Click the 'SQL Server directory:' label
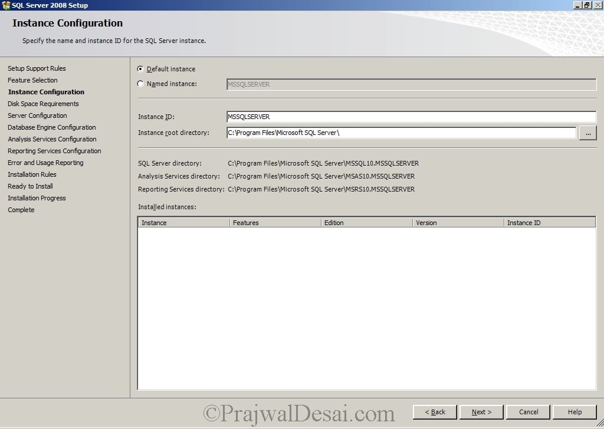Viewport: 604px width, 429px height. 170,163
